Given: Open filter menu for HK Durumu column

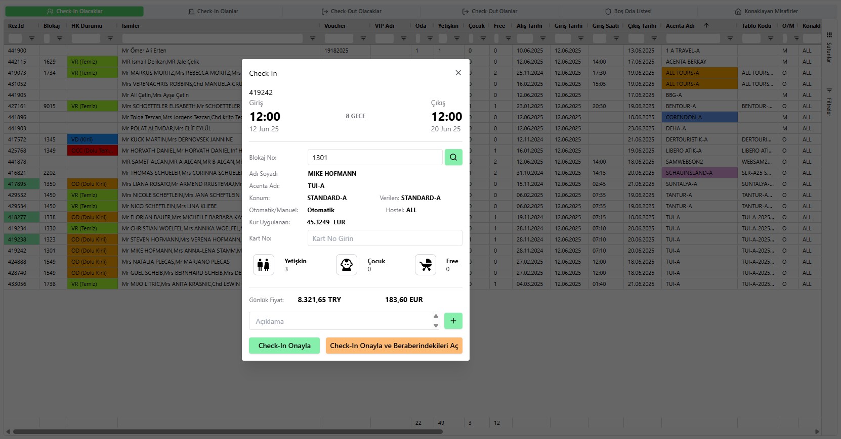Looking at the screenshot, I should (x=110, y=38).
